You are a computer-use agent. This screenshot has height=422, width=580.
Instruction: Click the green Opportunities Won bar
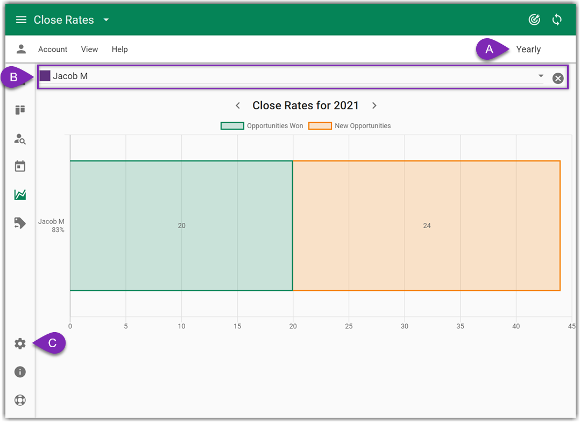181,226
